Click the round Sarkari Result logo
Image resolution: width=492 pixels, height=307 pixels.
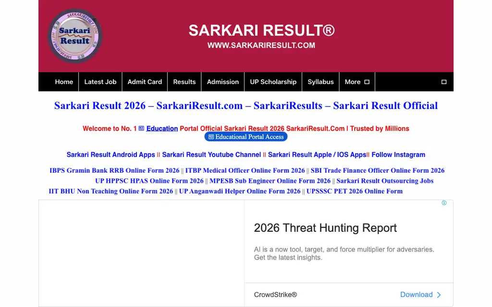pos(74,35)
